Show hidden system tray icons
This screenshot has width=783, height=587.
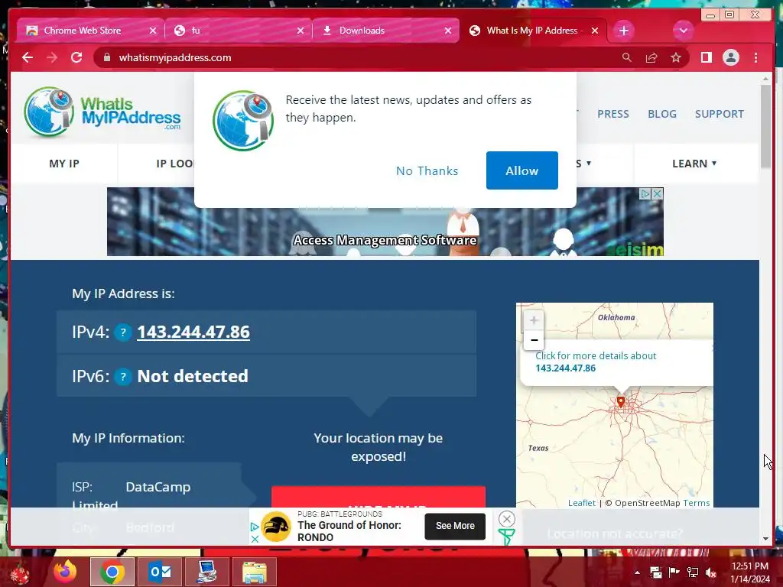tap(637, 572)
